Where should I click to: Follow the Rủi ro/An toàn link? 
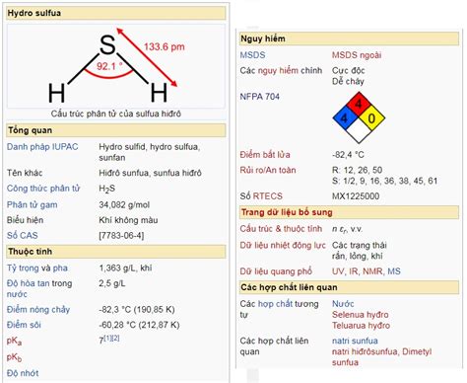tap(268, 170)
